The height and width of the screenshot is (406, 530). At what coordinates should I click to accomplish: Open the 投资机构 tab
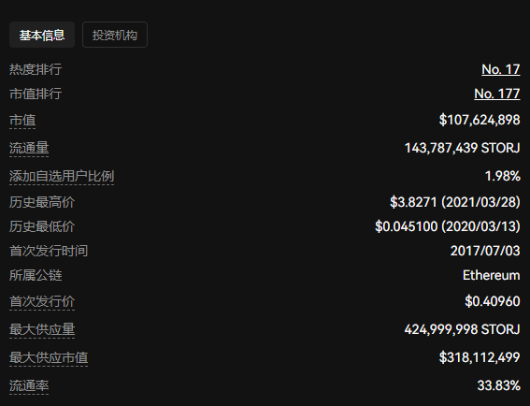pos(115,35)
